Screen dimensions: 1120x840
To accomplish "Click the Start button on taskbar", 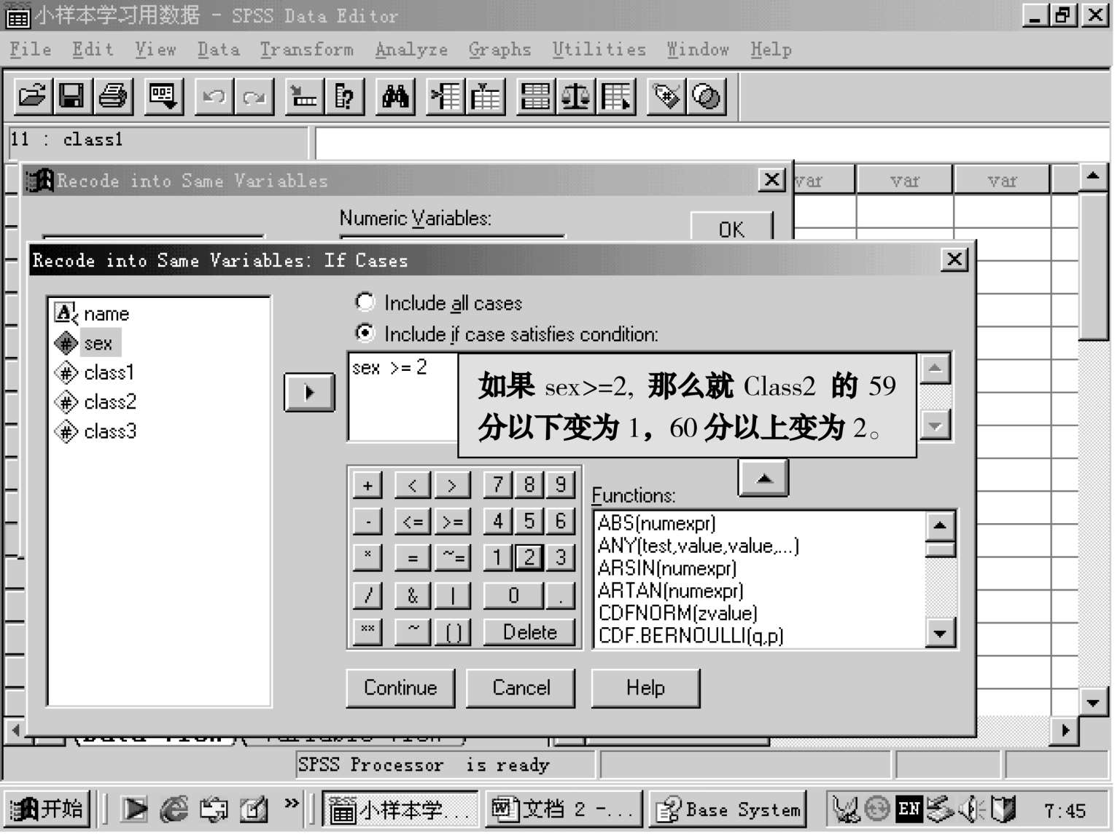I will click(47, 809).
